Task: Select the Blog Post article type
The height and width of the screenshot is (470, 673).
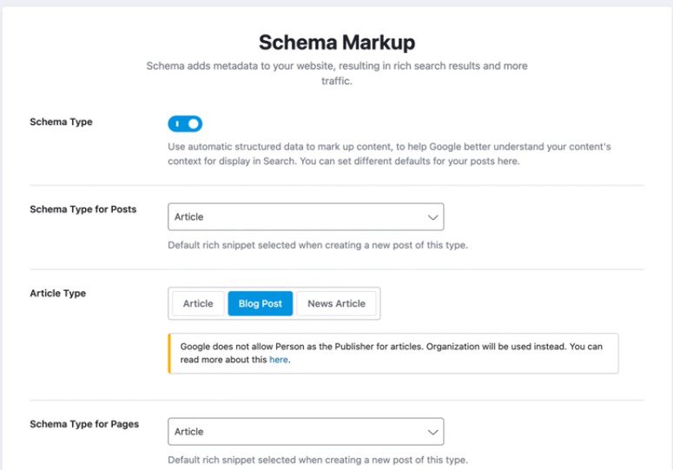Action: tap(261, 303)
